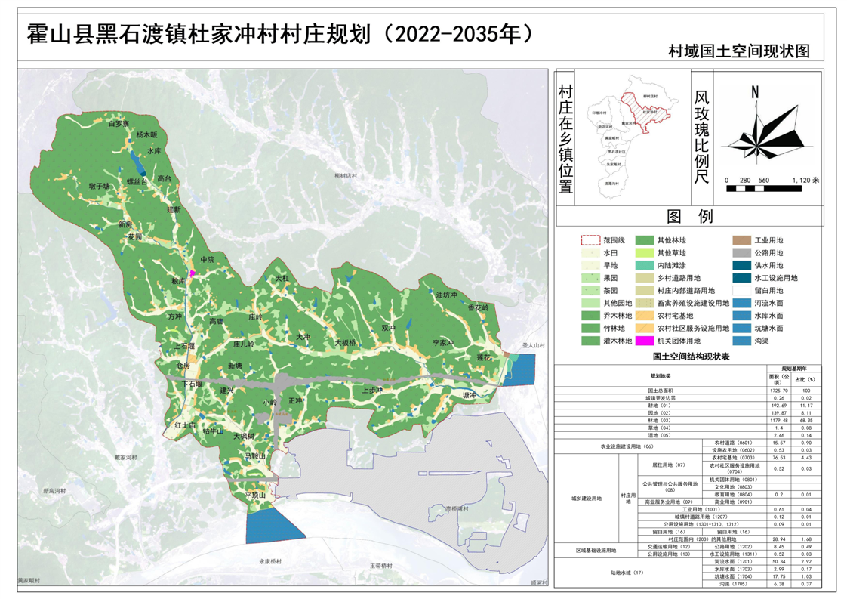The height and width of the screenshot is (599, 847).
Task: Click the 内陆滩涂 teal legend swatch
Action: (645, 266)
